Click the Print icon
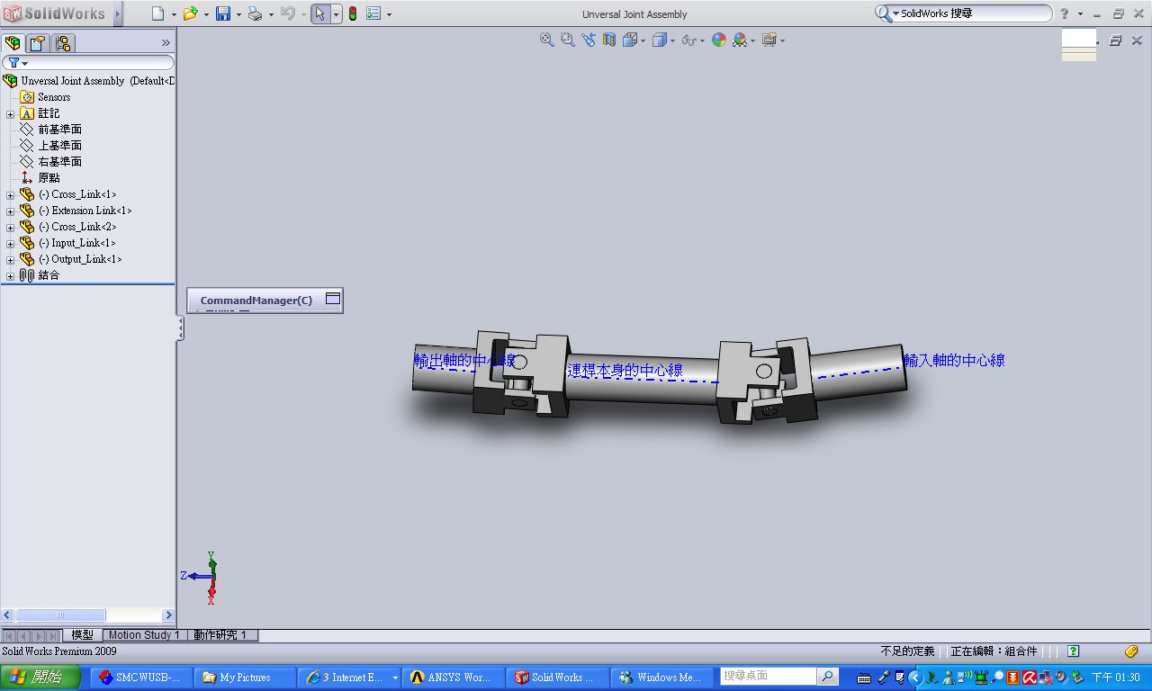Image resolution: width=1152 pixels, height=691 pixels. tap(255, 13)
